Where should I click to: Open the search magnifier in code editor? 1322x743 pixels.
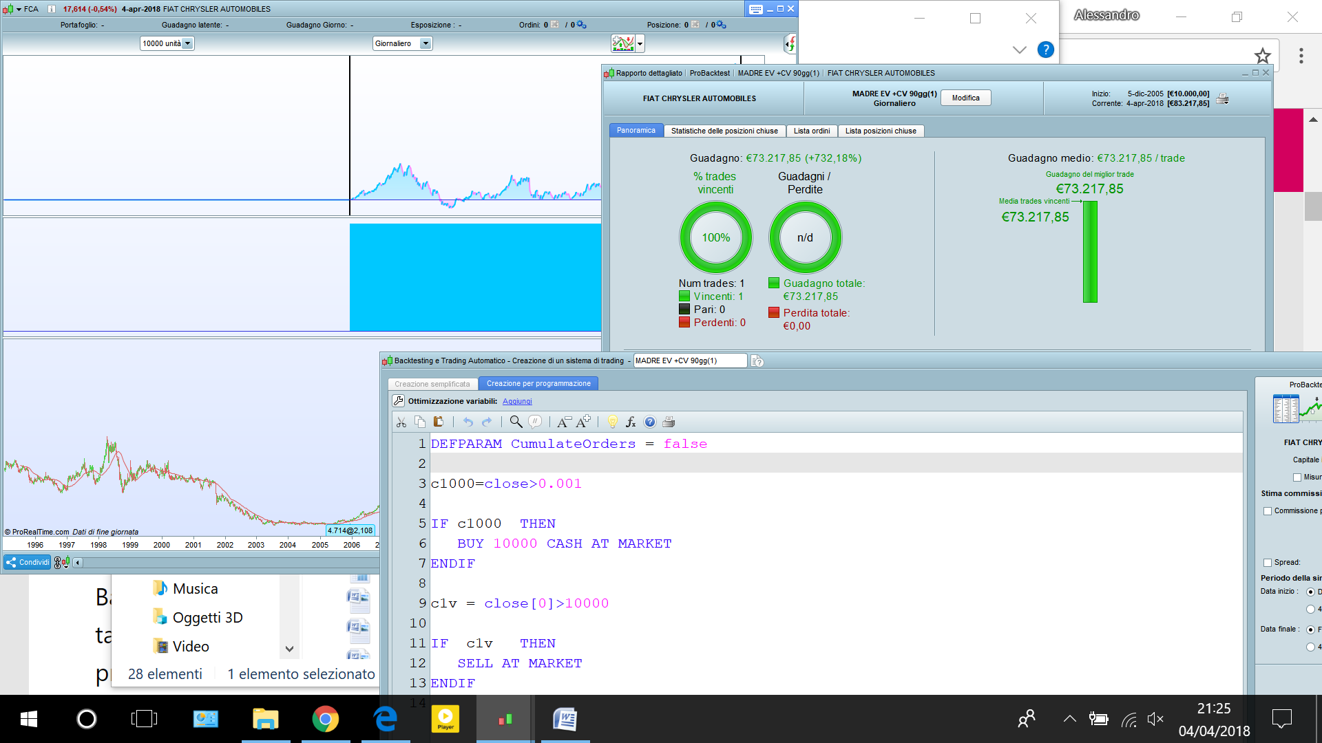point(516,422)
